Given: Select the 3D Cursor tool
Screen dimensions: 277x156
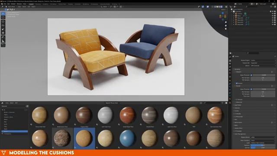Looking at the screenshot, I should [3, 17].
